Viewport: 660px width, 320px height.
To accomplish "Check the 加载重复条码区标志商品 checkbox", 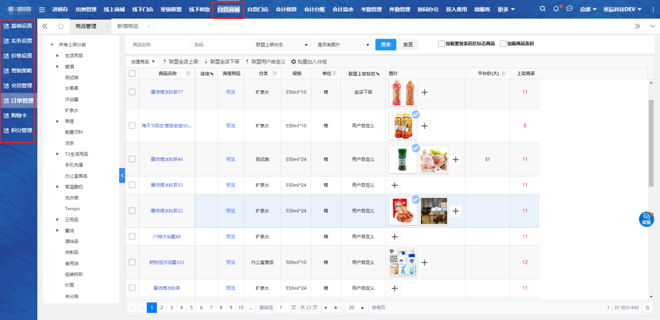I will point(441,44).
